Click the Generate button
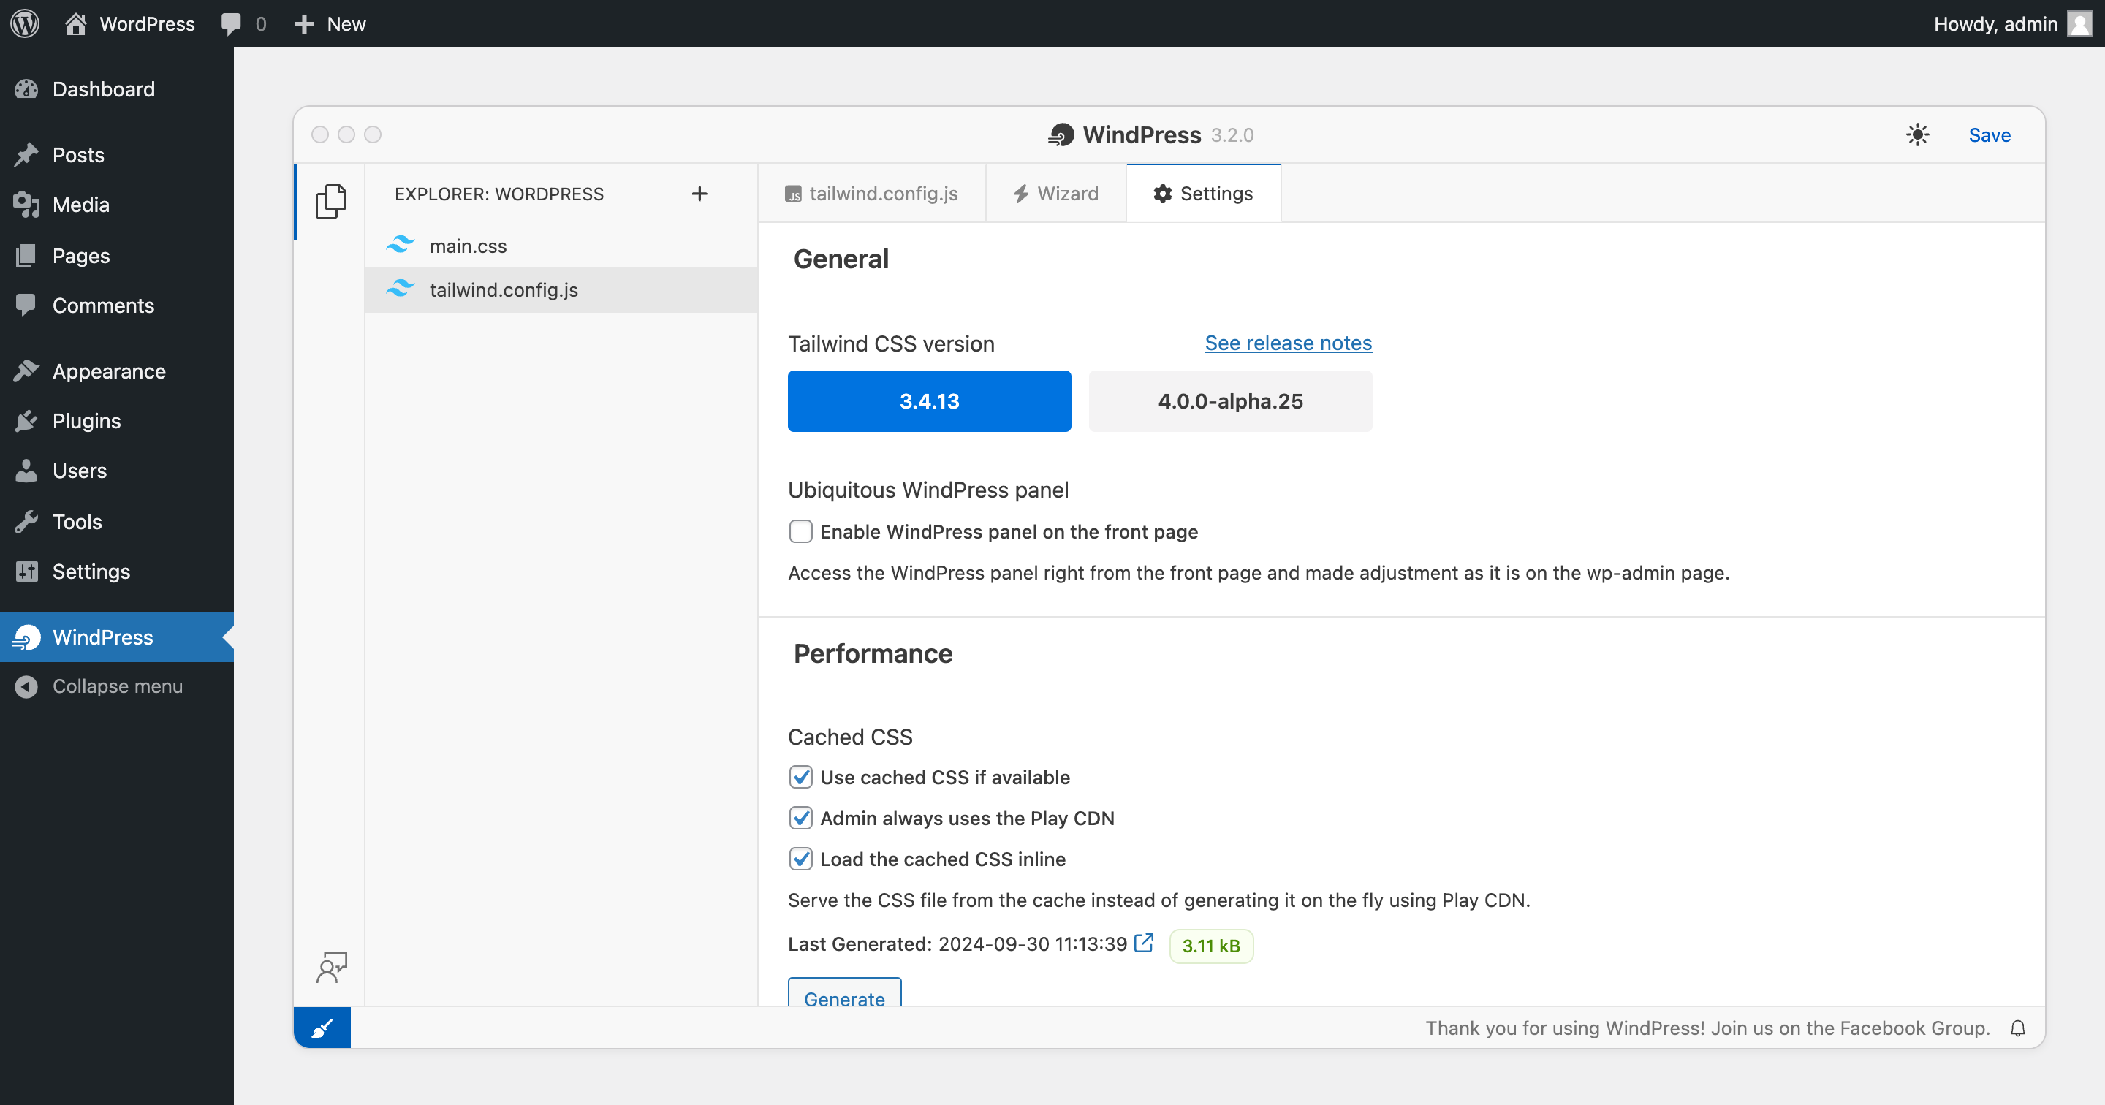Screen dimensions: 2105x1105 click(843, 998)
